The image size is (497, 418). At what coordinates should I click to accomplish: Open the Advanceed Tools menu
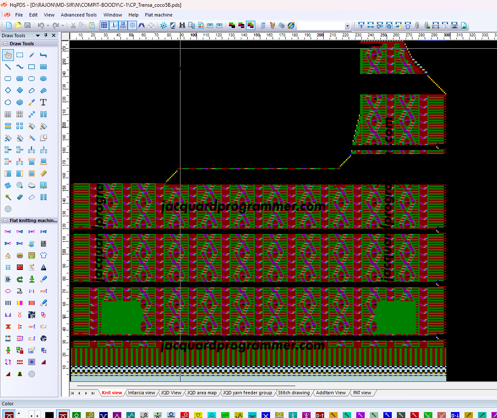coord(79,15)
